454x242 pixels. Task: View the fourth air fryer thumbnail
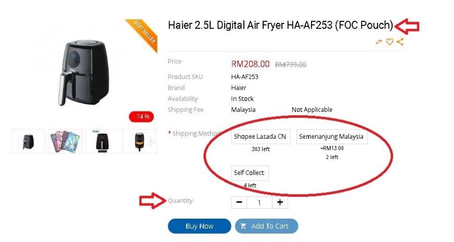pyautogui.click(x=139, y=141)
